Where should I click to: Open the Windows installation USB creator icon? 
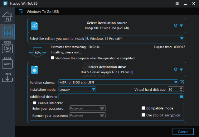7,47
